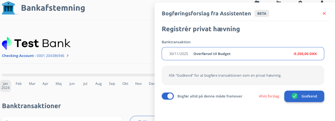335x121 pixels.
Task: Choose the Apr month tab
Action: pos(45,83)
